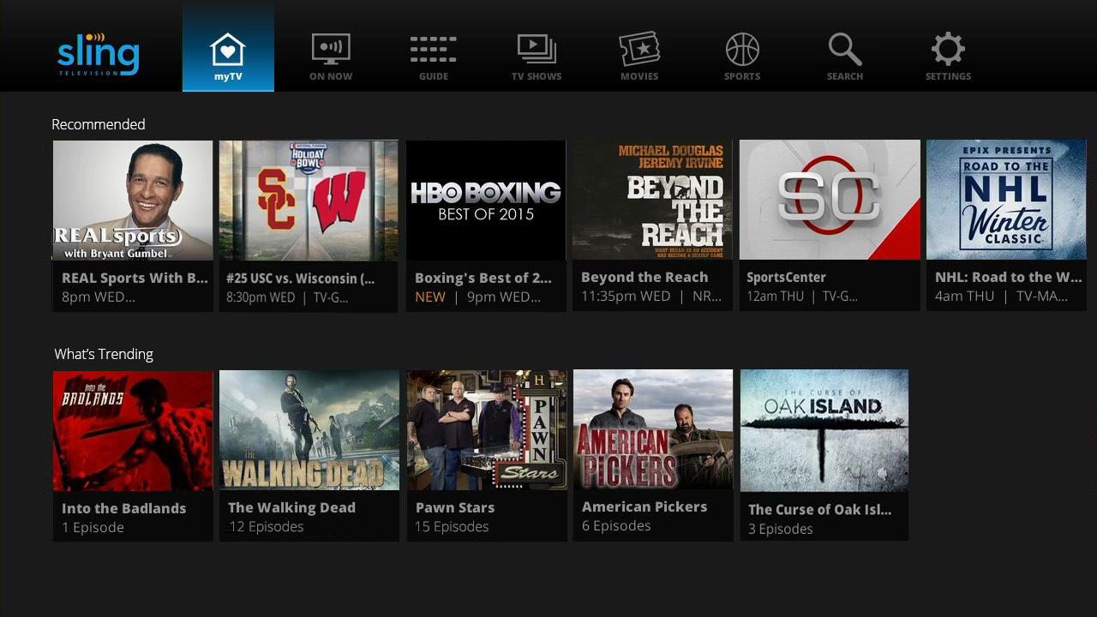The image size is (1097, 617).
Task: Click the Pawn Stars title label
Action: click(x=455, y=507)
